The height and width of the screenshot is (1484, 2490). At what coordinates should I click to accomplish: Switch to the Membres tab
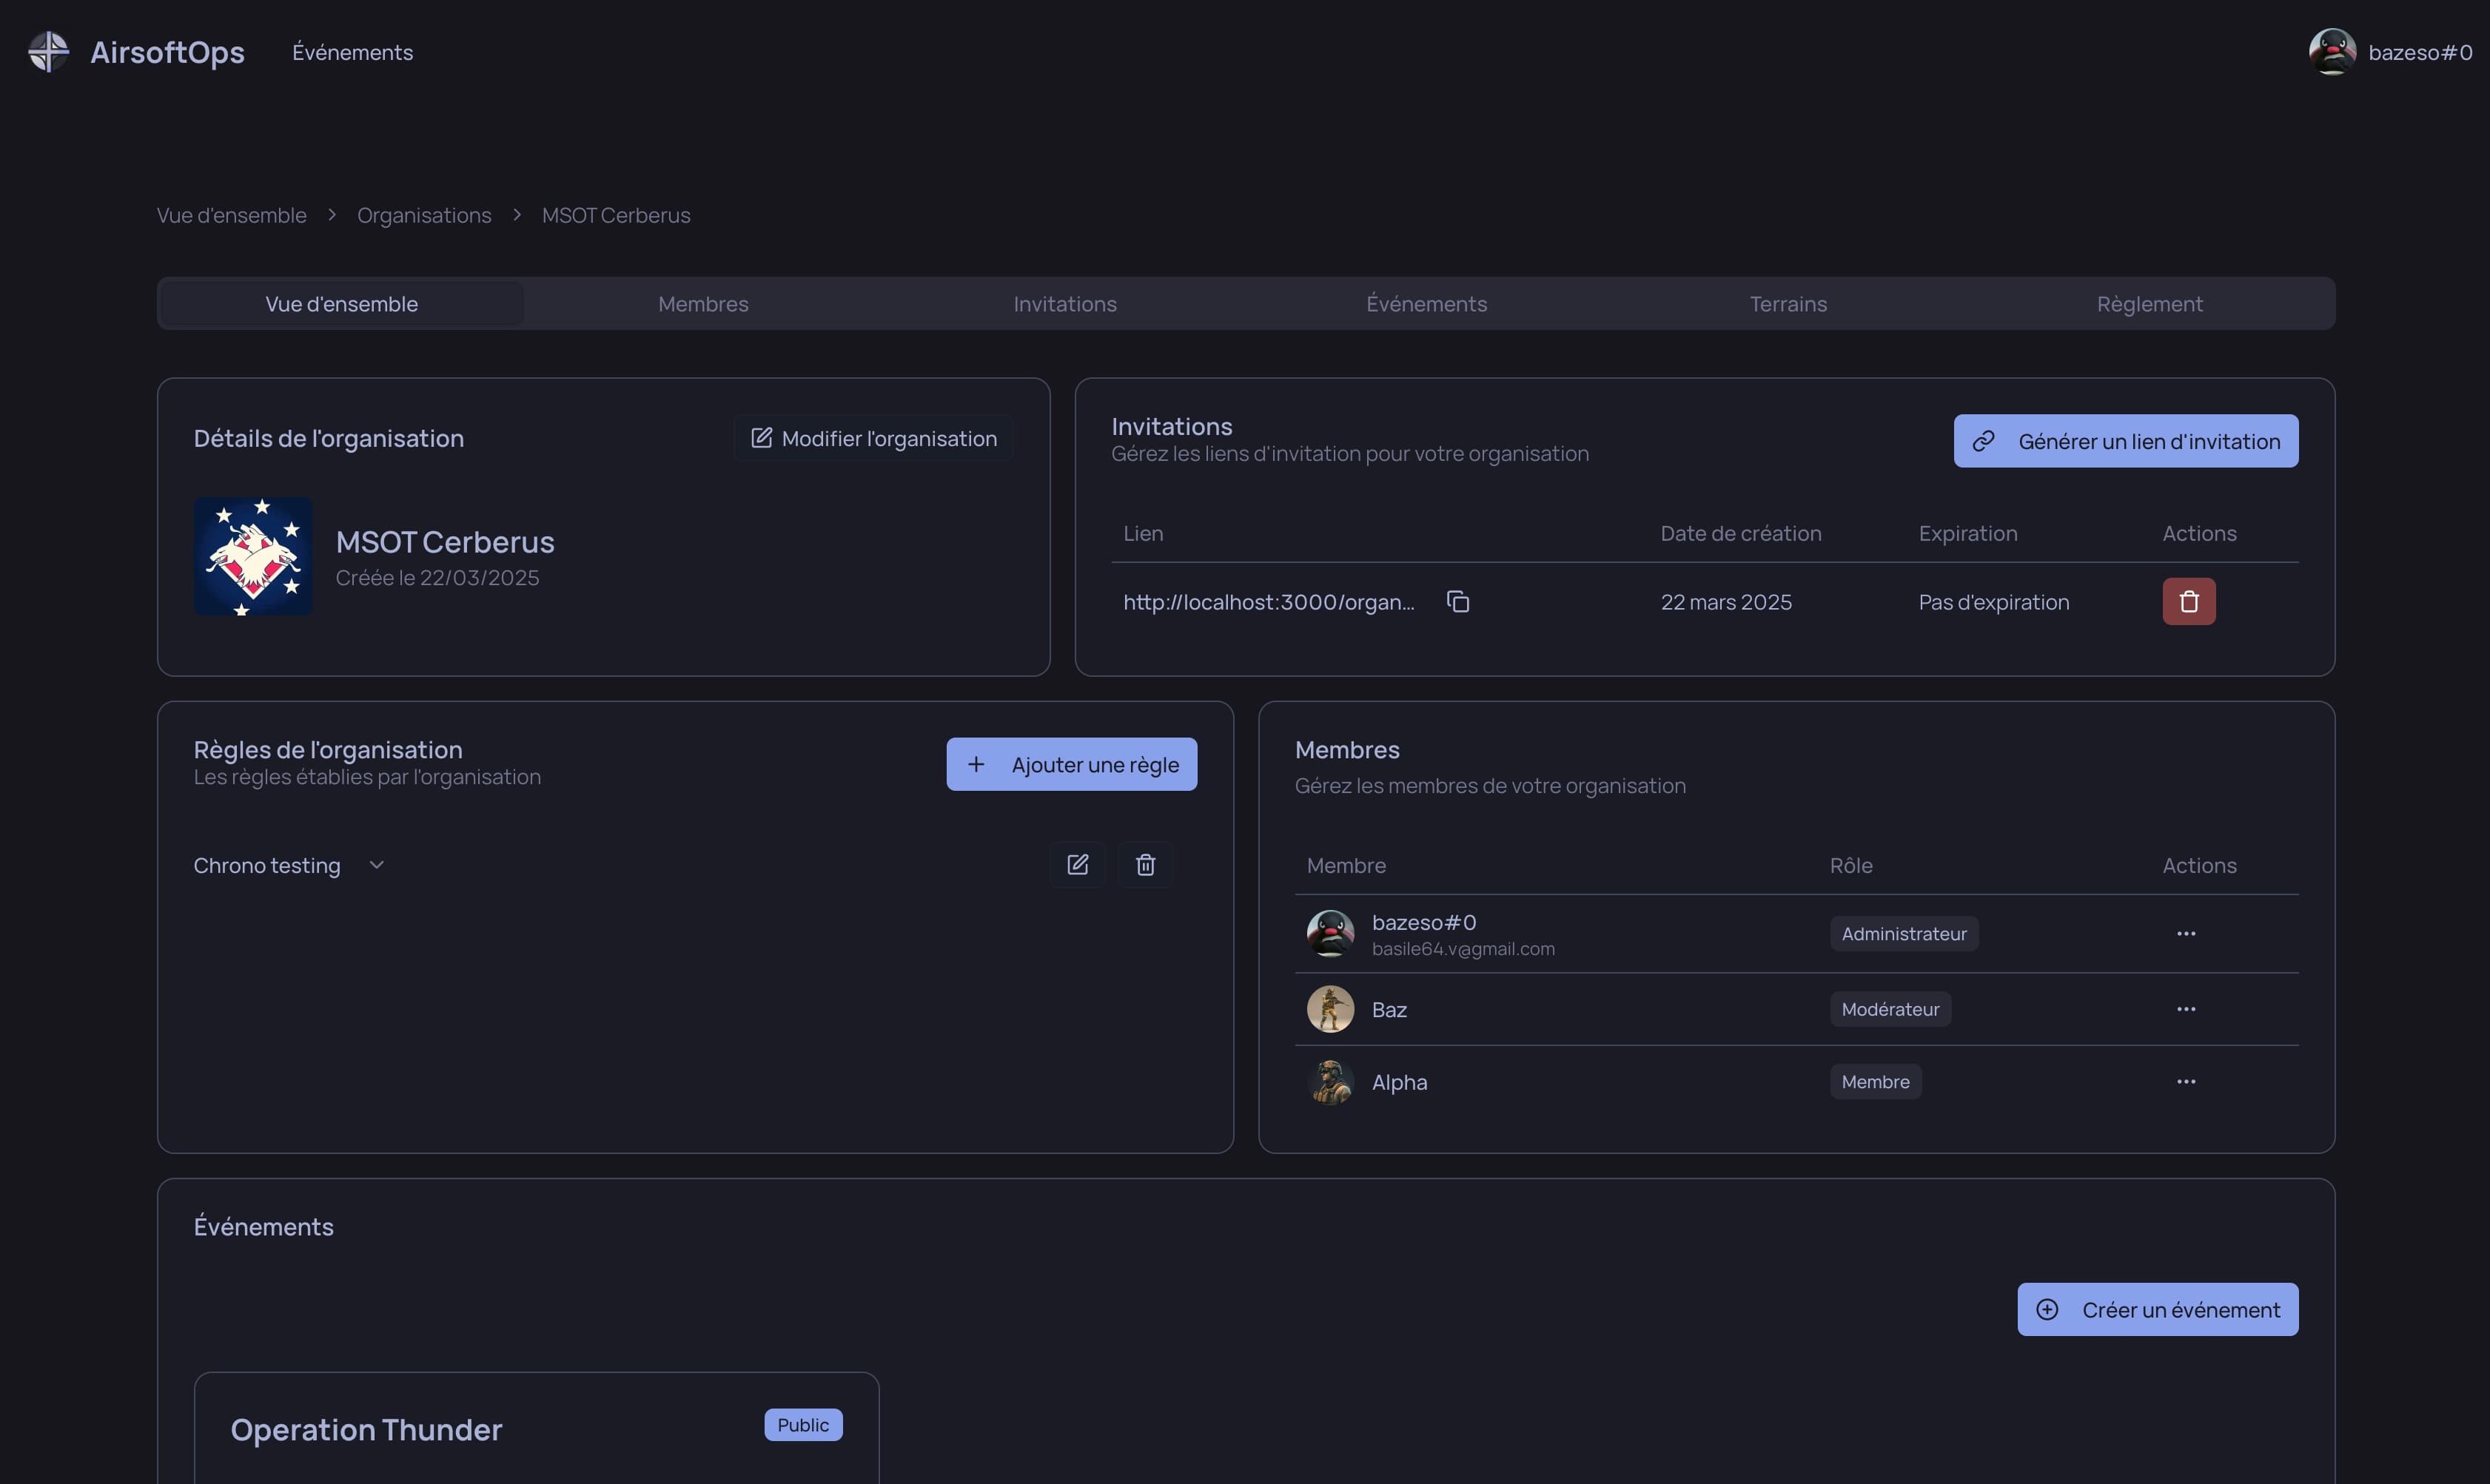click(702, 304)
